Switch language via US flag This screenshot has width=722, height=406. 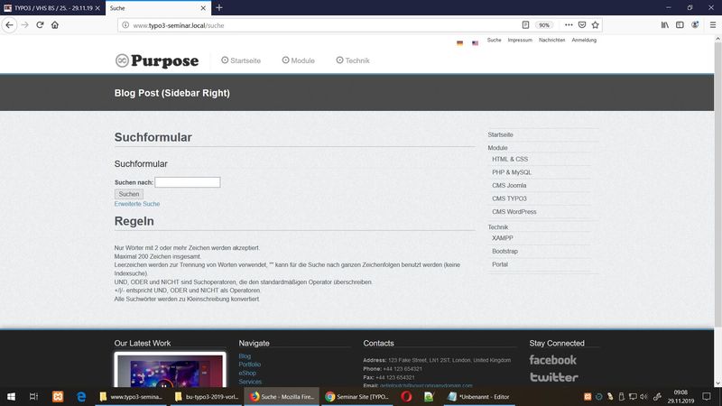(x=476, y=43)
